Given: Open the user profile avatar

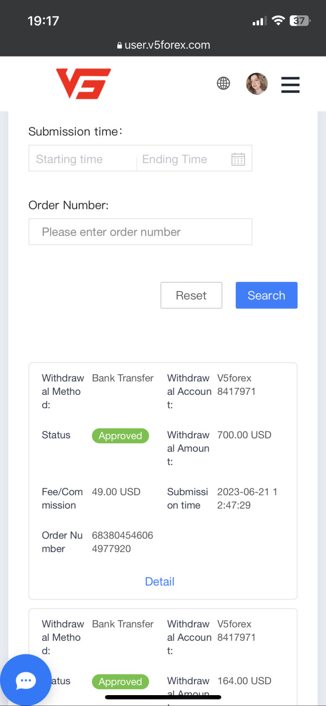Looking at the screenshot, I should (257, 84).
